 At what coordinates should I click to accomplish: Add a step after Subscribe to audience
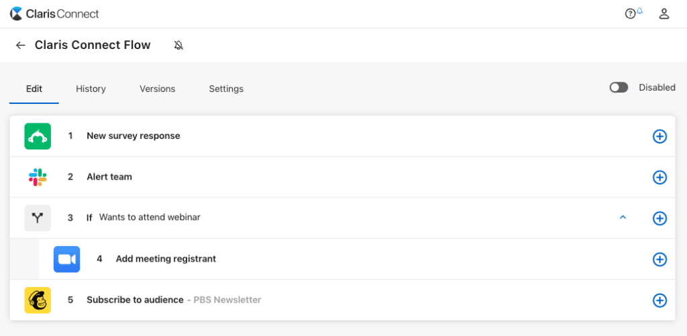659,300
